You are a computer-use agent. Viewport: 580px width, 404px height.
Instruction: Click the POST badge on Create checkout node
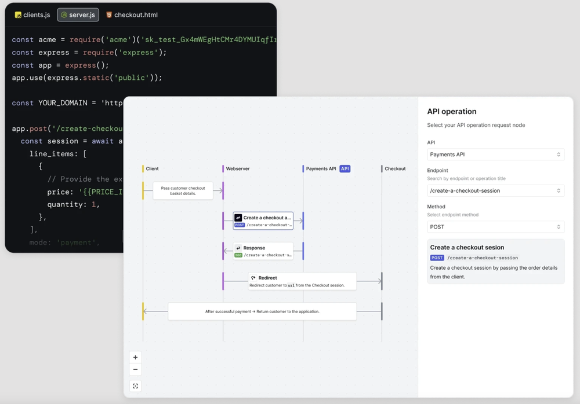[240, 225]
